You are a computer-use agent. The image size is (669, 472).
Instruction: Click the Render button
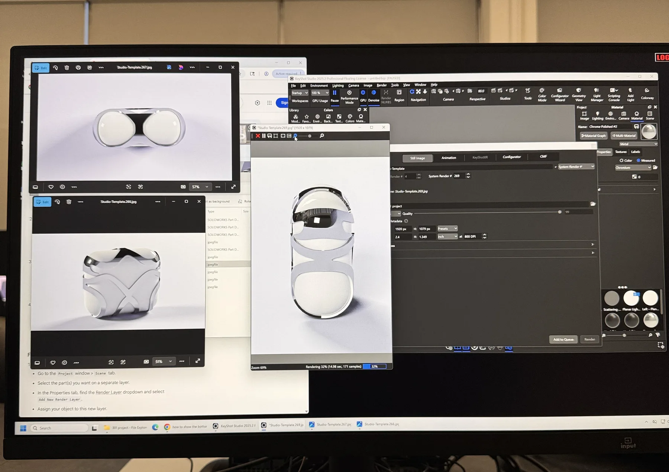[x=589, y=339]
